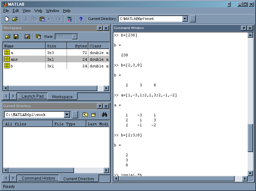Select the Current Directory tab

[79, 179]
